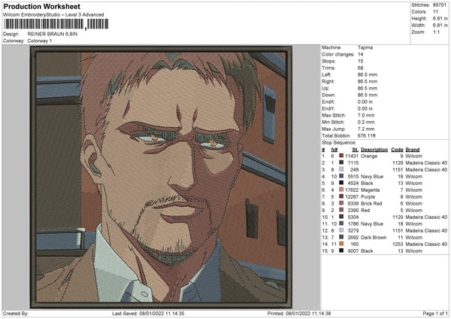Click the EndX label
451x319 pixels.
pyautogui.click(x=328, y=102)
